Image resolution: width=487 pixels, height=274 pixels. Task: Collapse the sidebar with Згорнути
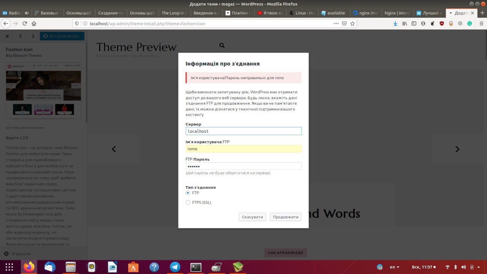pos(17,254)
